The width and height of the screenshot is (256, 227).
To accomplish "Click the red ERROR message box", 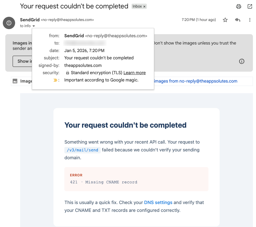I will coord(136,179).
